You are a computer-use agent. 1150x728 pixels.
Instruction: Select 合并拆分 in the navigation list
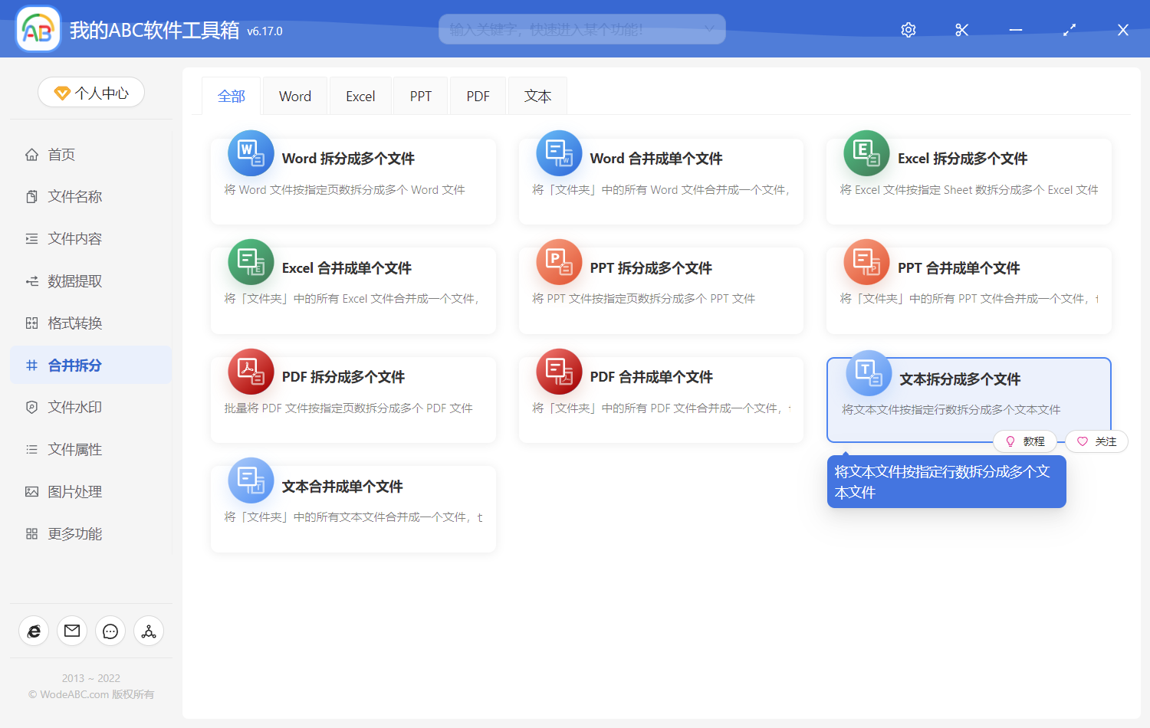[73, 365]
